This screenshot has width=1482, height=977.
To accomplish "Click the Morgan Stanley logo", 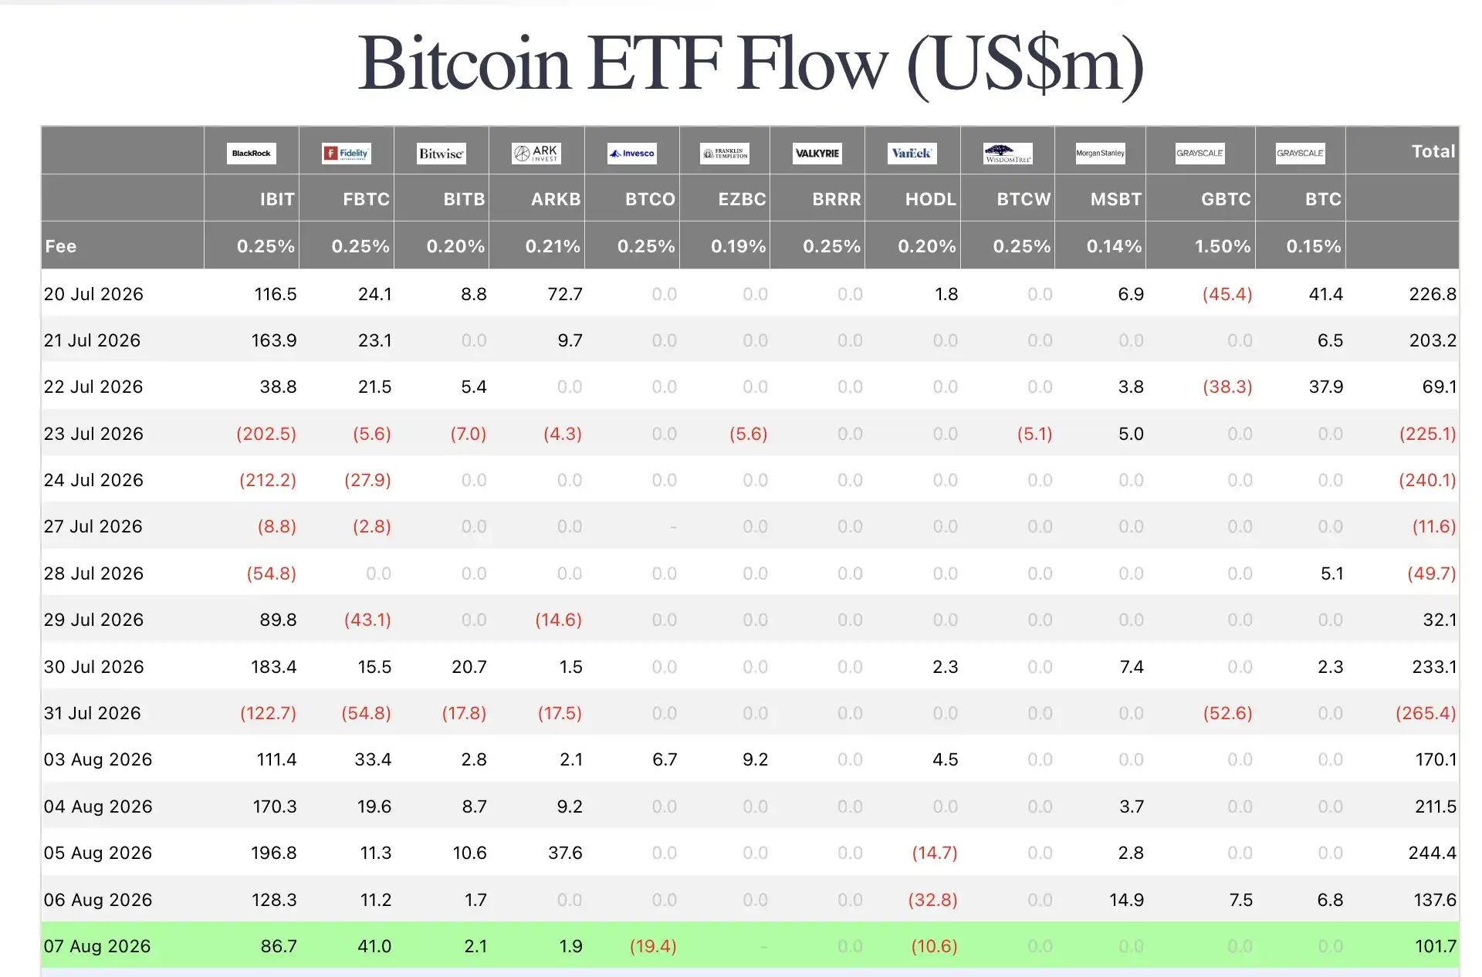I will click(1101, 153).
